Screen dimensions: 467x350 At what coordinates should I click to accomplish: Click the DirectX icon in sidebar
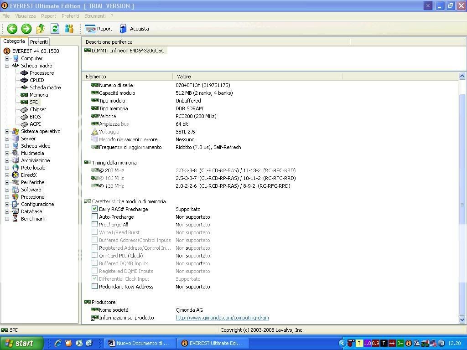tap(15, 175)
